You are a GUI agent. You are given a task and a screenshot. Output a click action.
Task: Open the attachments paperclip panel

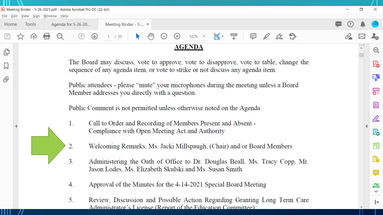6,79
